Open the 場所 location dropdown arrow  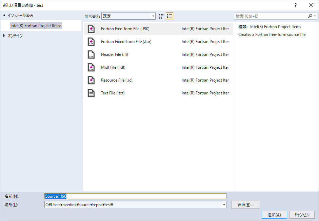coord(224,204)
